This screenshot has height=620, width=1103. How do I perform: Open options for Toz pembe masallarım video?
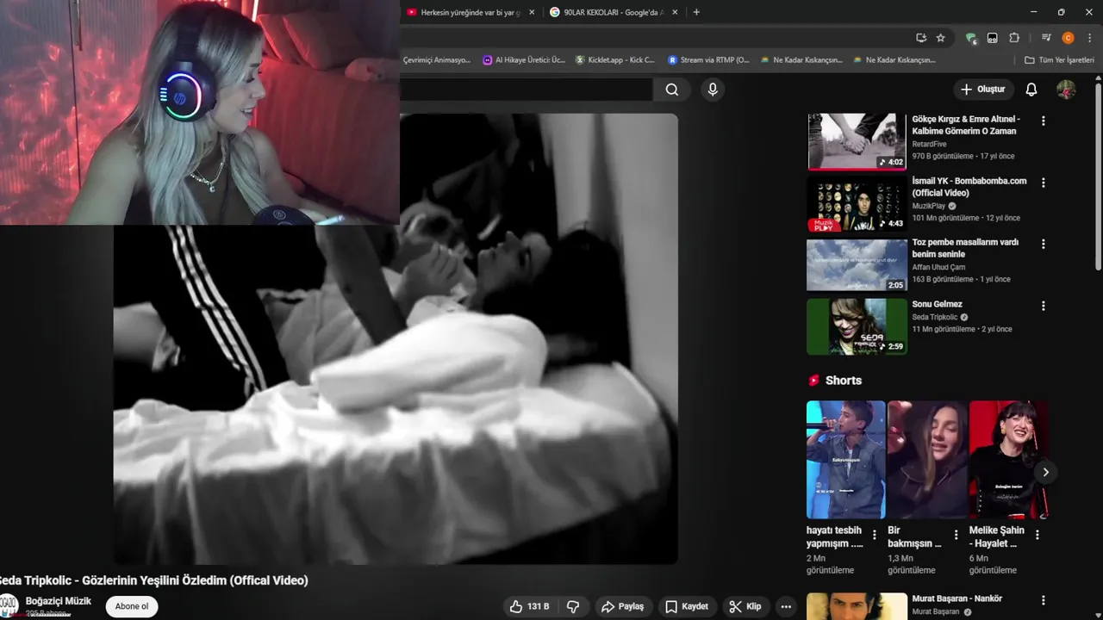pyautogui.click(x=1043, y=244)
